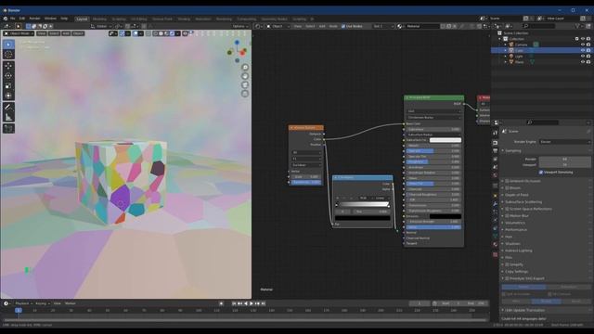Open the viewport Options popover
Image resolution: width=594 pixels, height=334 pixels.
[239, 26]
